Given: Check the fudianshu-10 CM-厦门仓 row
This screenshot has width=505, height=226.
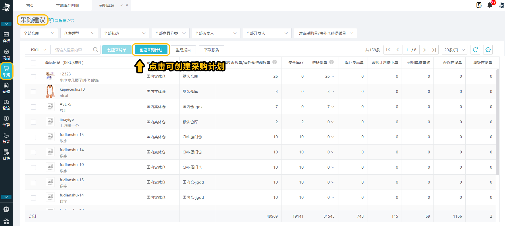Looking at the screenshot, I should [33, 167].
